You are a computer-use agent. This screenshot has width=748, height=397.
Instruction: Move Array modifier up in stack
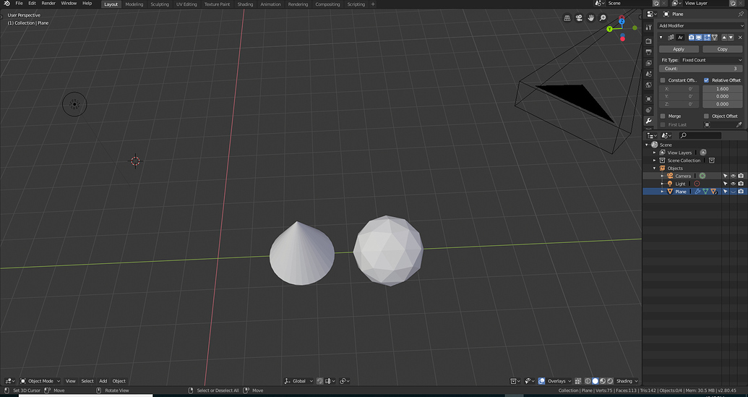[x=724, y=37]
